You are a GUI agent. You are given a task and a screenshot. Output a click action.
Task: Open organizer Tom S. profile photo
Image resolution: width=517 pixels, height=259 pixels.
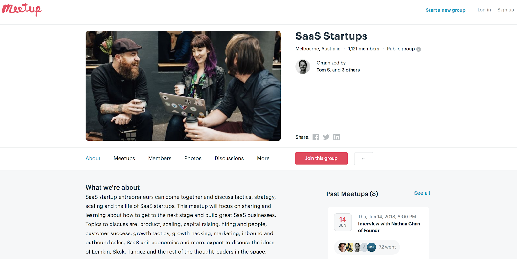click(303, 67)
